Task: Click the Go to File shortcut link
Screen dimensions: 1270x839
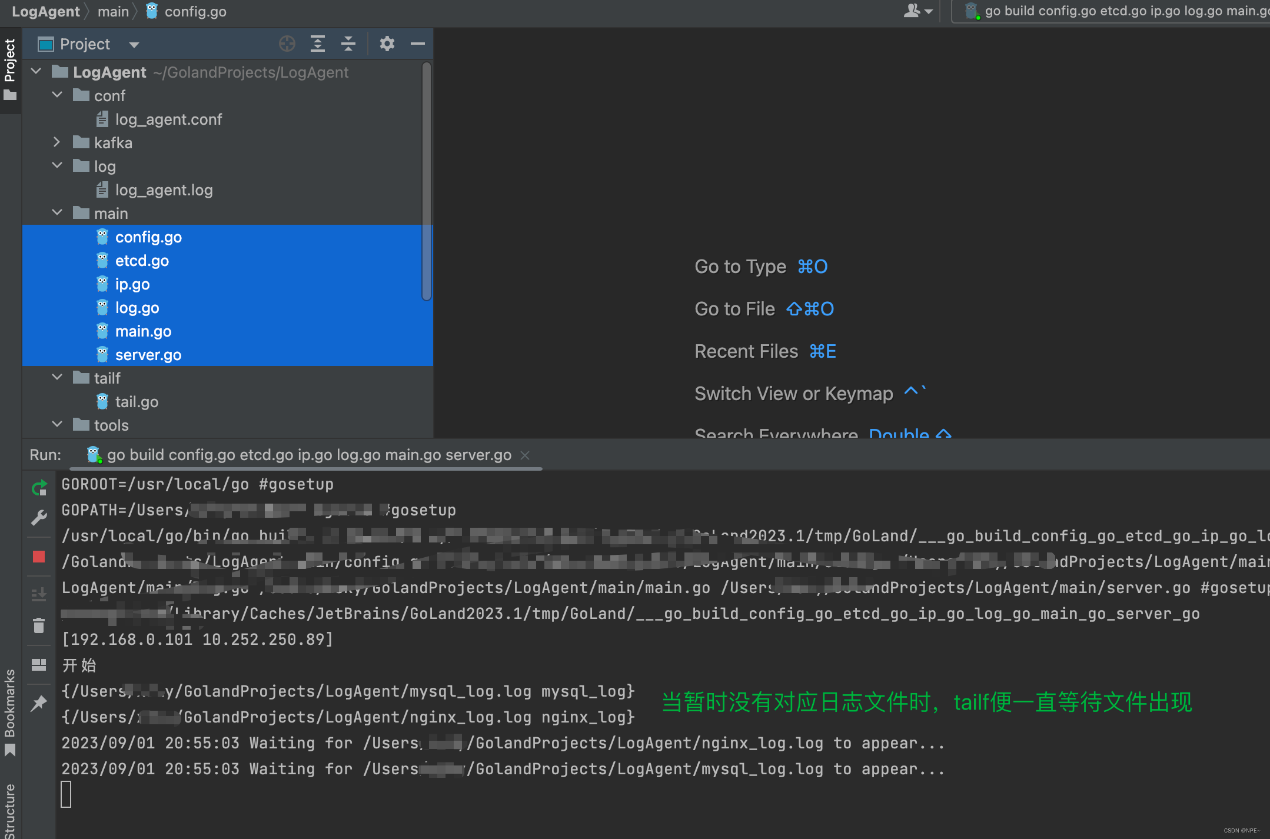Action: (x=734, y=308)
